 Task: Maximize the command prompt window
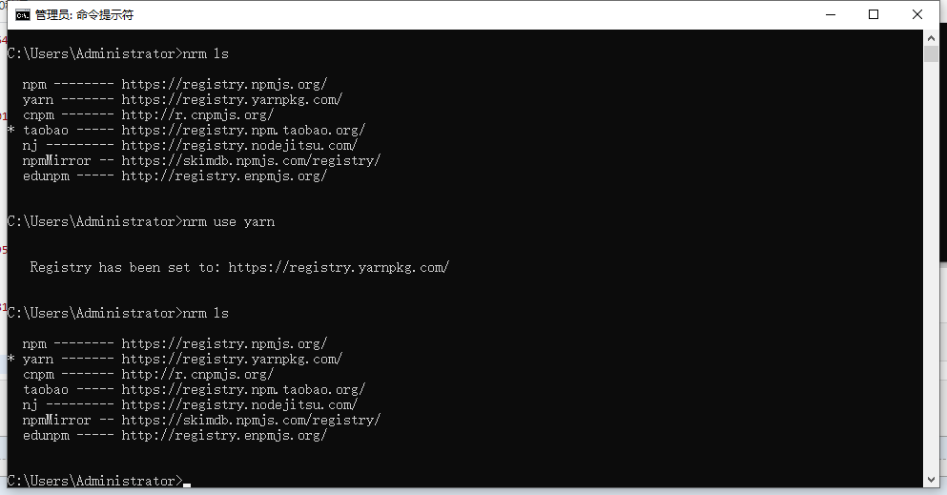pos(874,14)
